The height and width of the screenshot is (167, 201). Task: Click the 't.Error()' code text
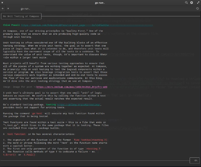coord(9,155)
